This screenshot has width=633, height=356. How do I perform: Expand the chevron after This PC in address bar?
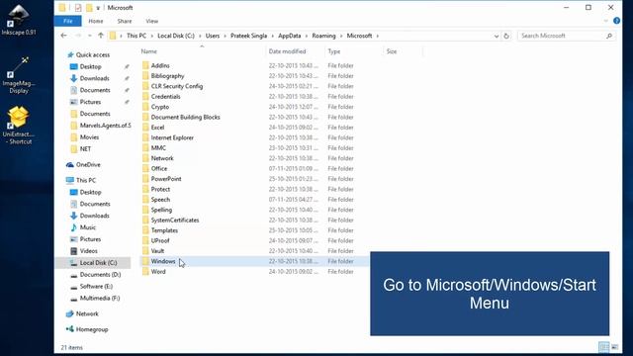point(151,36)
